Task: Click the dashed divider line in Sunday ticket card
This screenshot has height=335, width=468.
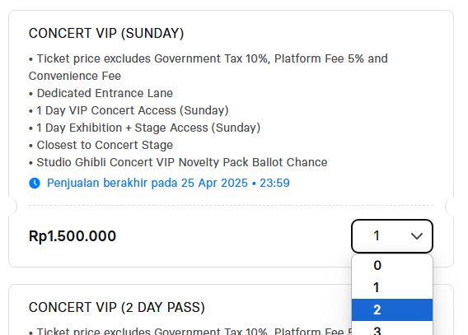Action: tap(231, 205)
